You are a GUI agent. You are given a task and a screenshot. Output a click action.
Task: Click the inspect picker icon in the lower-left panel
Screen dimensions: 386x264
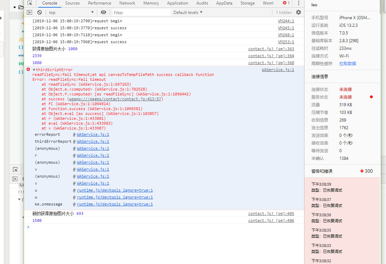pyautogui.click(x=15, y=170)
